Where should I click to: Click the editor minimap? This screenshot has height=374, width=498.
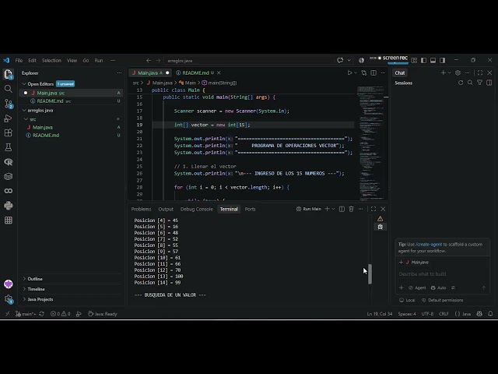(x=370, y=143)
